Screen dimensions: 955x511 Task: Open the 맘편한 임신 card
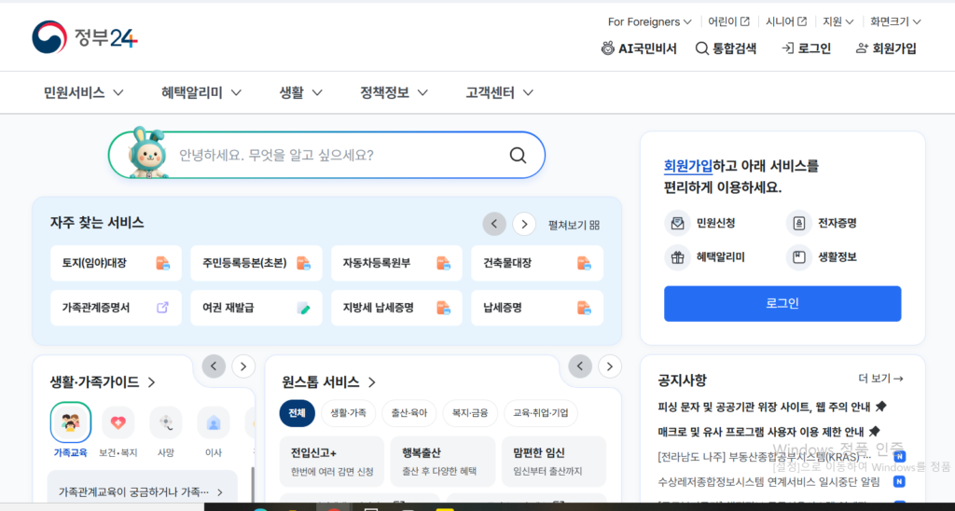tap(554, 461)
